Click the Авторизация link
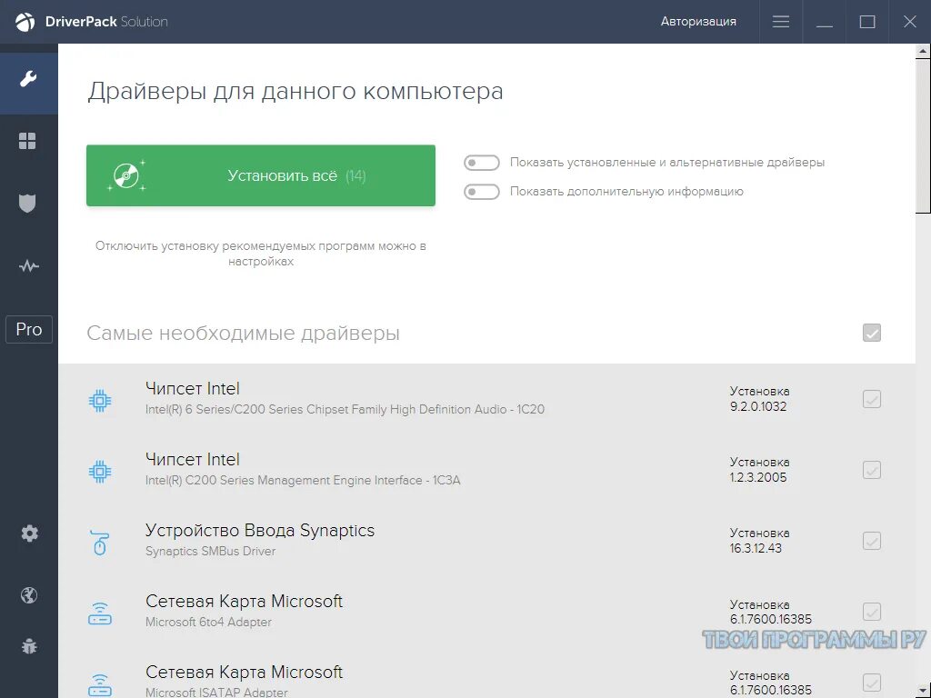931x698 pixels. (x=698, y=22)
